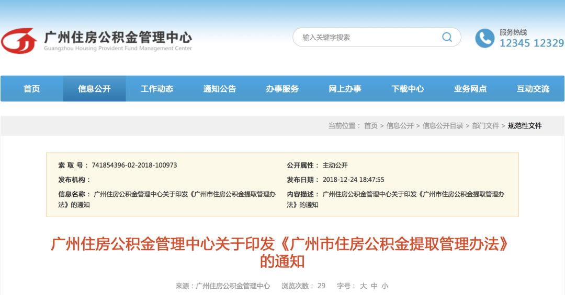The image size is (565, 295).
Task: Go to the 工作动态 section
Action: [157, 89]
